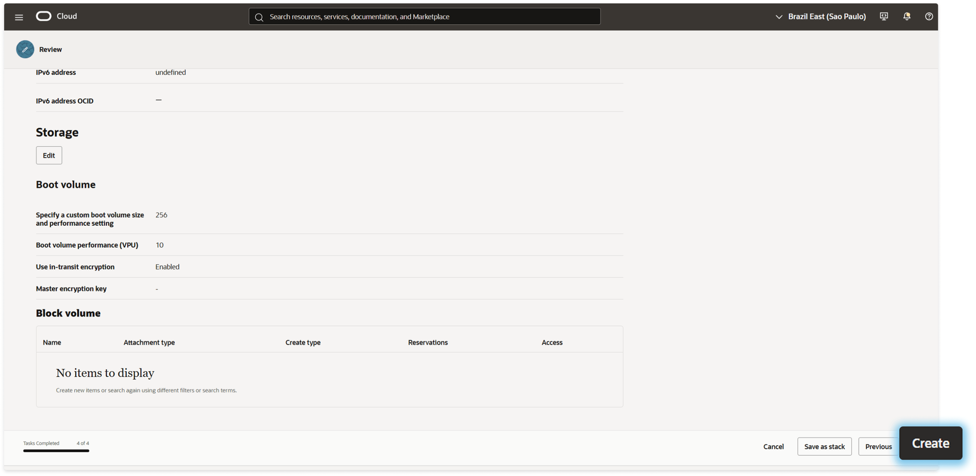
Task: Focus the search resources input field
Action: tap(424, 16)
